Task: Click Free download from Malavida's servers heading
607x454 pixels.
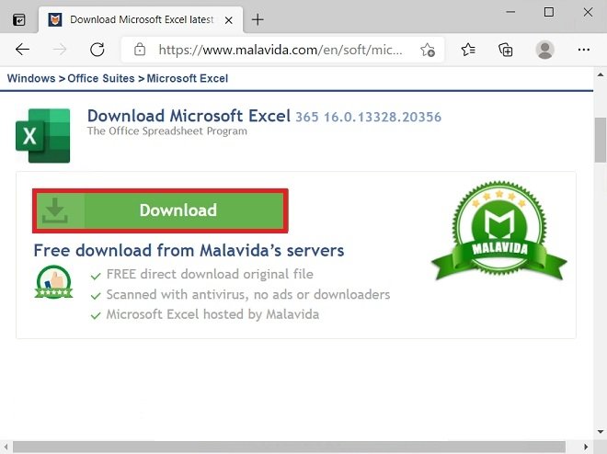Action: 189,250
